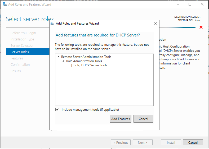This screenshot has height=149, width=209.
Task: Jump to Confirmation step
Action: coord(20,65)
